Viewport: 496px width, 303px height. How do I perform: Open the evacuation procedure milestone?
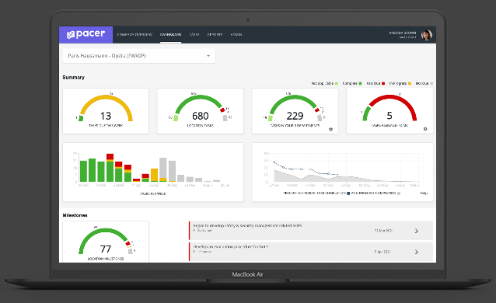(x=311, y=252)
